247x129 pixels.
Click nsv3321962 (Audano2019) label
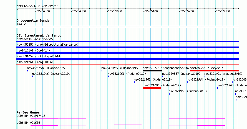tap(153, 79)
